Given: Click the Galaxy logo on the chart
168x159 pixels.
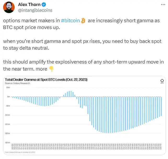Looking at the screenshot, I should click(x=162, y=81).
